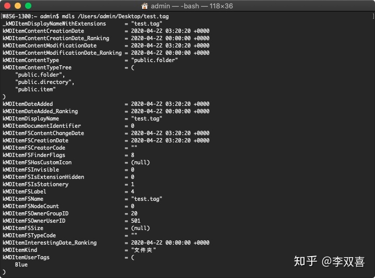The width and height of the screenshot is (375, 278).
Task: Click the kMDItemFSSize attribute name
Action: [x=23, y=228]
